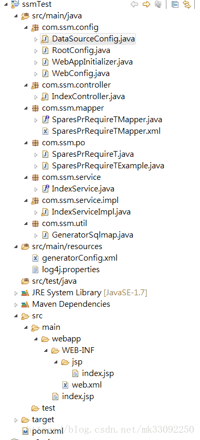Click the log4j.properties file icon
Viewport: 200px width, 440px height.
pos(35,270)
